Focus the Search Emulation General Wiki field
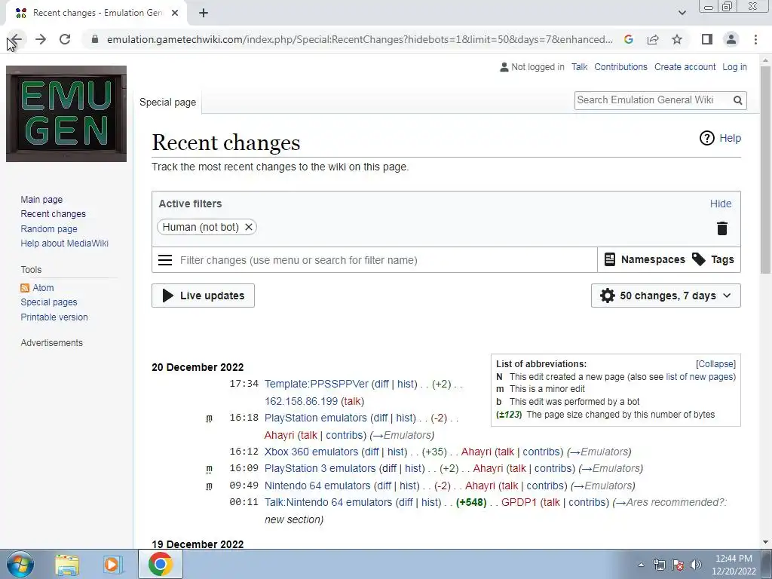The image size is (772, 579). click(652, 100)
